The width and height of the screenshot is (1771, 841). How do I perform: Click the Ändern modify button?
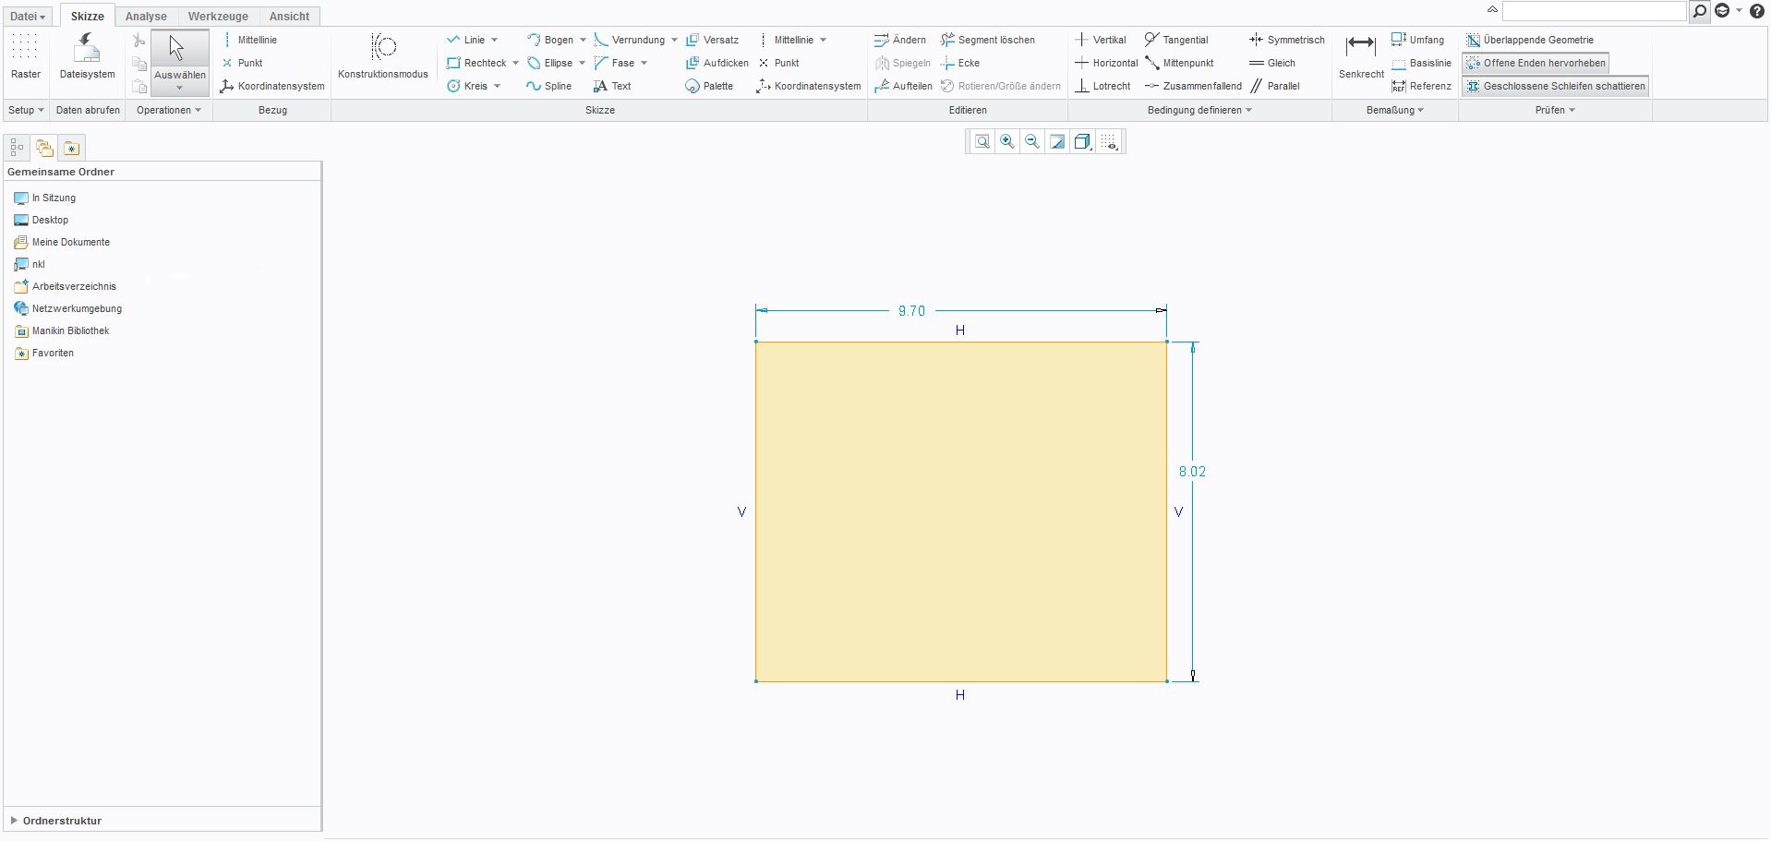coord(900,40)
